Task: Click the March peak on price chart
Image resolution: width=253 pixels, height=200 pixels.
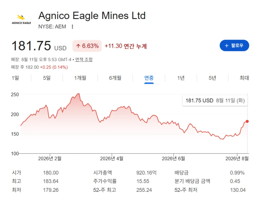Action: 79,94
